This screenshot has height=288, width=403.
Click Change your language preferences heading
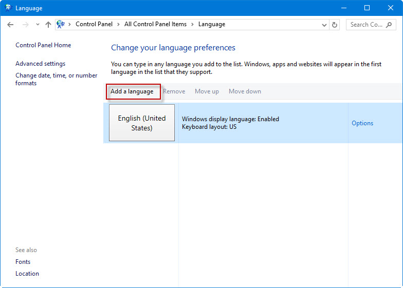tap(173, 48)
